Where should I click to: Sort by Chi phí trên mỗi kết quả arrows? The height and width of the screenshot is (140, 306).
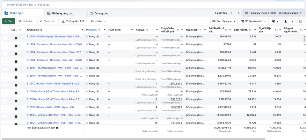(178, 30)
